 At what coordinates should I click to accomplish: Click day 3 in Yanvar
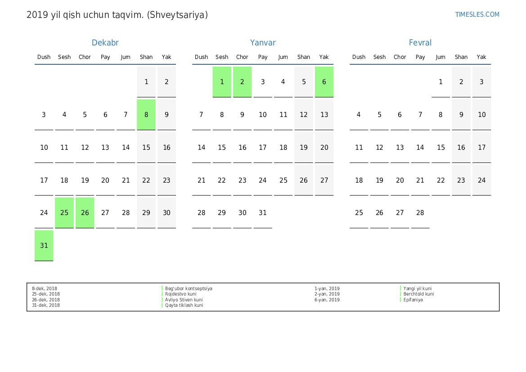(x=263, y=82)
